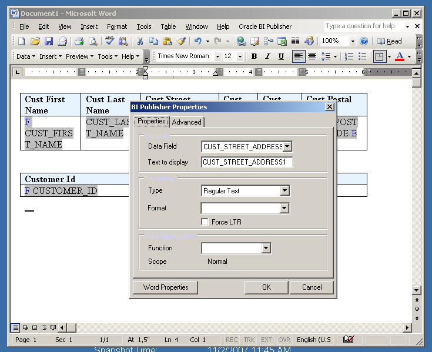Open line spacing options arrow
The width and height of the screenshot is (432, 352).
[x=335, y=56]
